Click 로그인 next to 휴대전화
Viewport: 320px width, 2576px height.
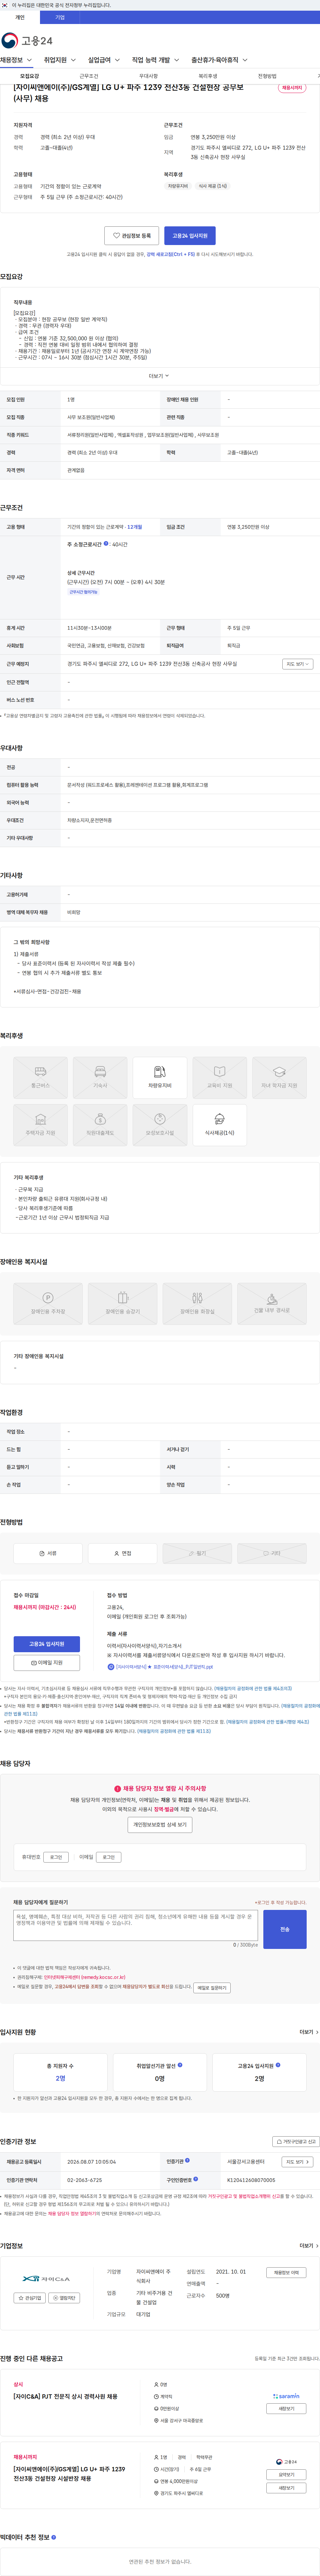pos(56,1857)
